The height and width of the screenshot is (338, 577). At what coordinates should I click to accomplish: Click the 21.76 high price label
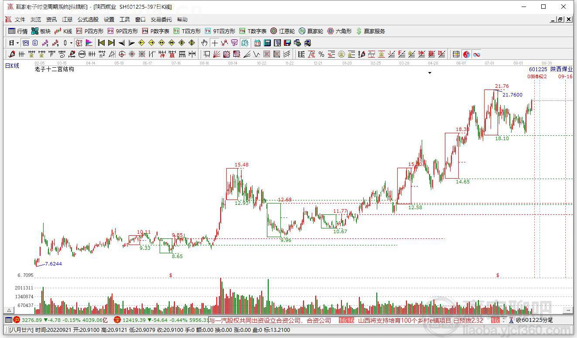502,86
